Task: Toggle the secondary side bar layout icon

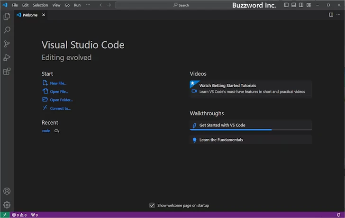Action: pyautogui.click(x=301, y=5)
